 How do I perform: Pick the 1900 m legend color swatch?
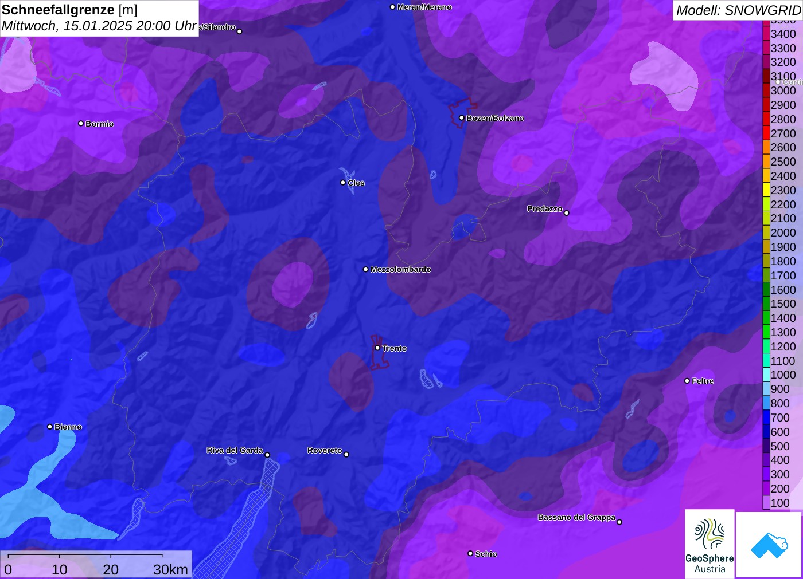766,247
